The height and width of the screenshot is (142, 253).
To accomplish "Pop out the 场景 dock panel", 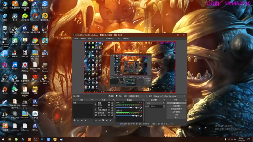I will (x=92, y=100).
